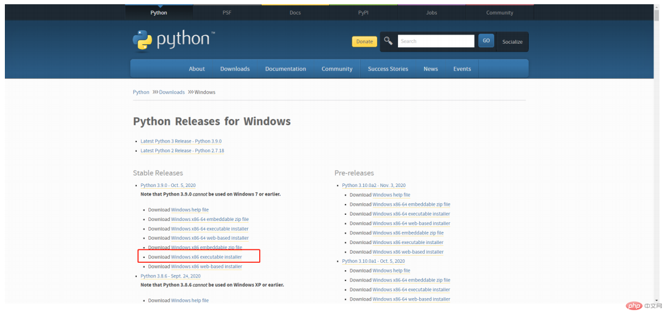Click the Donate button
The height and width of the screenshot is (312, 665).
pyautogui.click(x=364, y=41)
